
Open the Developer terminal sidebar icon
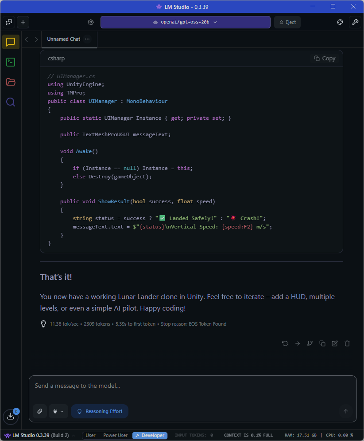pos(11,62)
